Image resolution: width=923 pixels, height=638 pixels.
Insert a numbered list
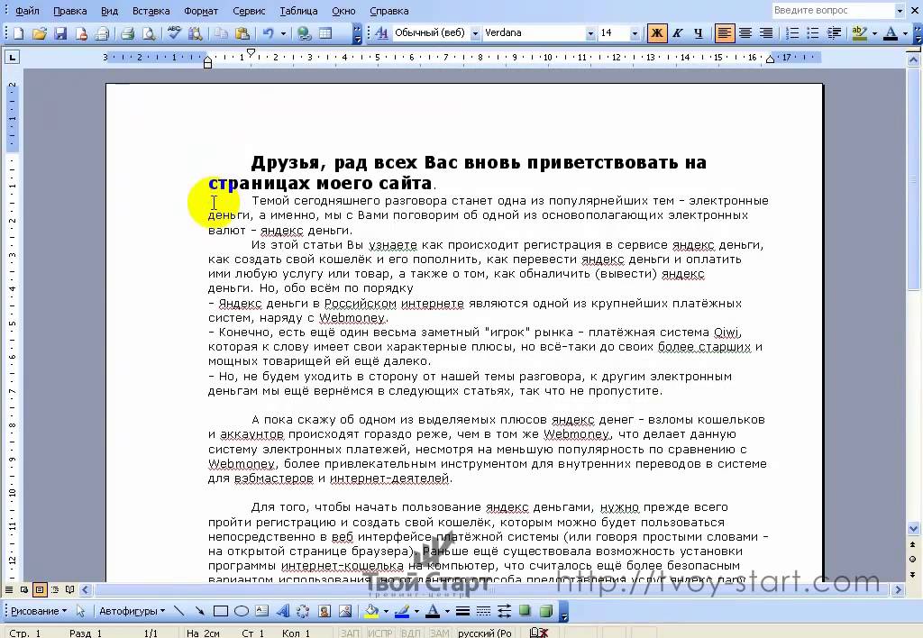tap(792, 33)
